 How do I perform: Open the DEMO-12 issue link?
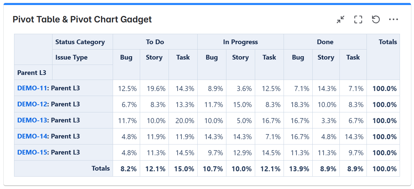32,104
